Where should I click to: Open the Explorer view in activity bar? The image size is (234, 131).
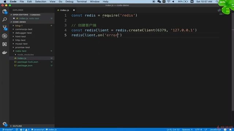[4, 11]
